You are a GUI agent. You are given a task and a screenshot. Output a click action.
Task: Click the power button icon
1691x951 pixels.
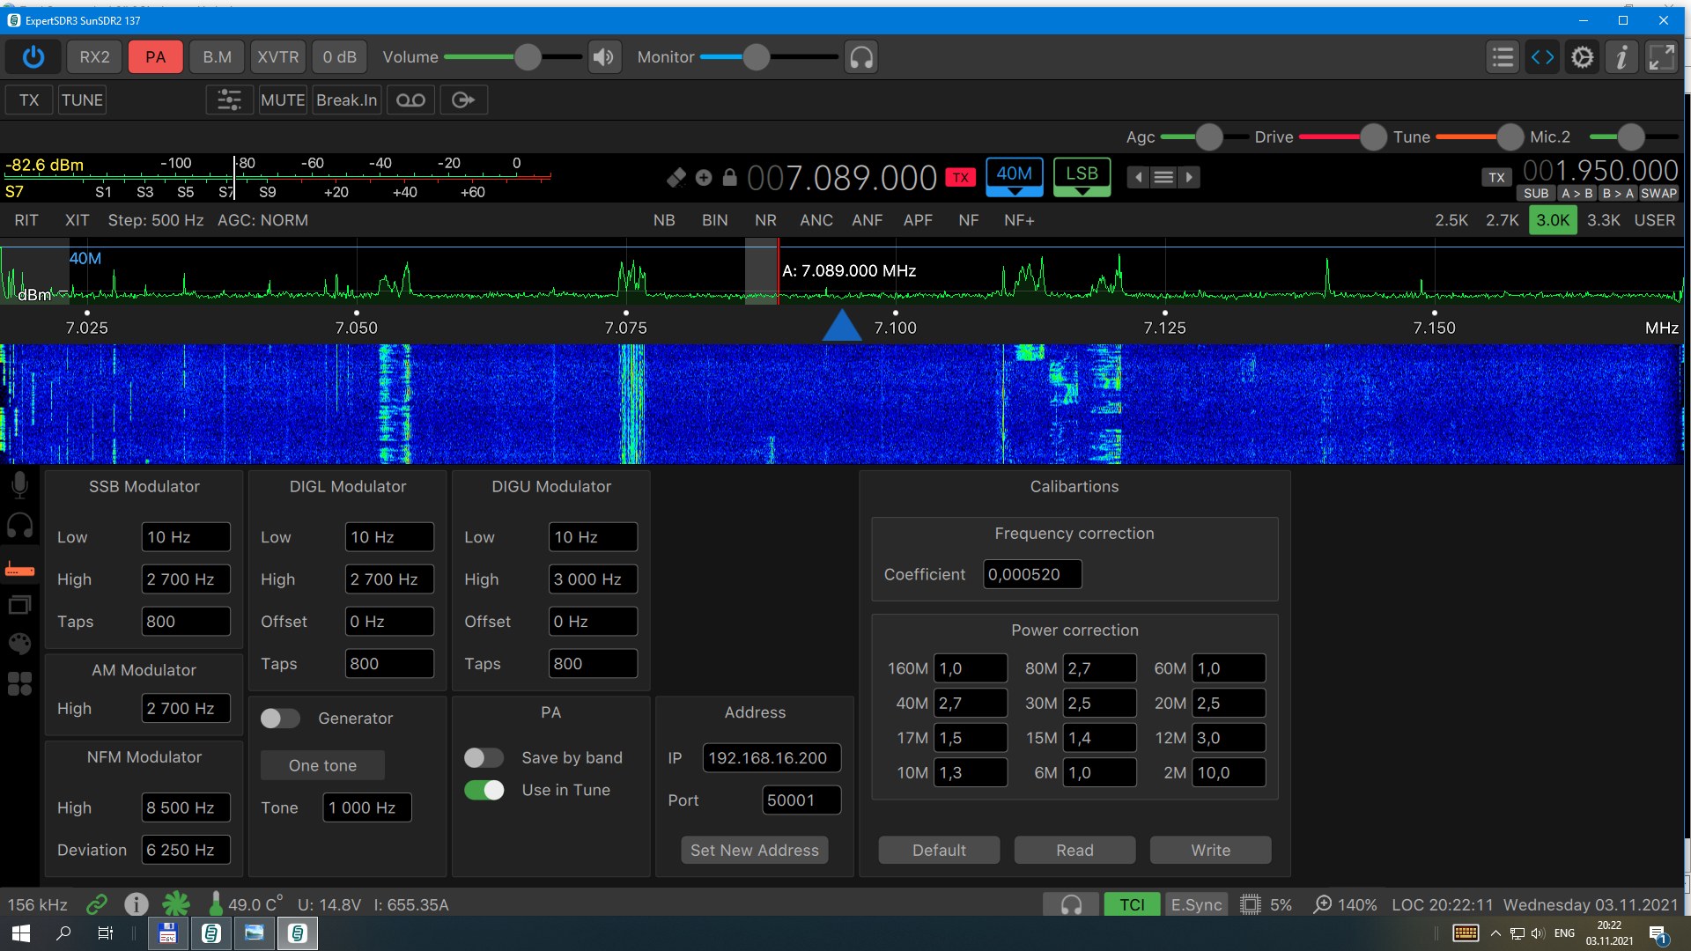(x=33, y=57)
